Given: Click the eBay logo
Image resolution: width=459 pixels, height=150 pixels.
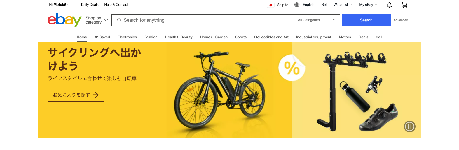Looking at the screenshot, I should click(64, 20).
